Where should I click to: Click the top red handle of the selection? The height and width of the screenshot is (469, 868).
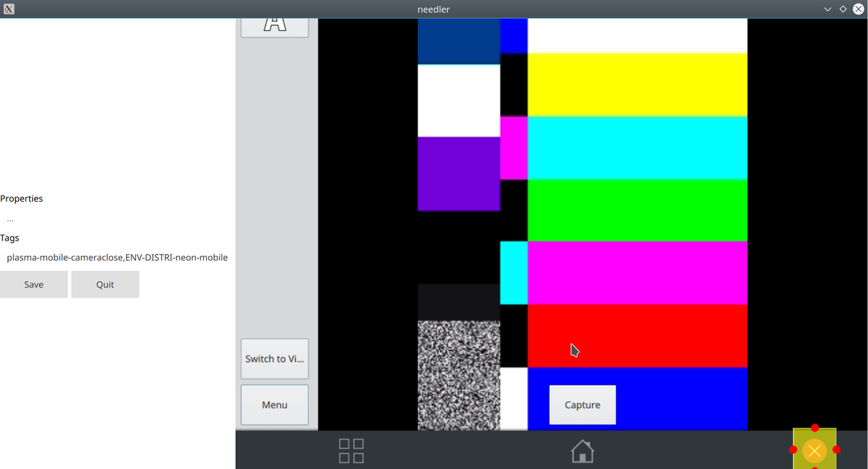[814, 429]
